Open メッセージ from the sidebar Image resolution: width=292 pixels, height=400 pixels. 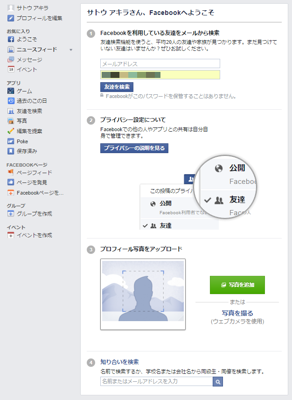29,60
